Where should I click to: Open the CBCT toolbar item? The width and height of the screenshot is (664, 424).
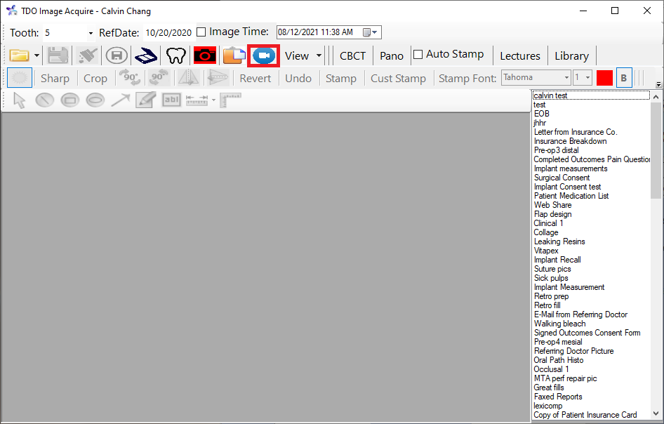pos(352,55)
